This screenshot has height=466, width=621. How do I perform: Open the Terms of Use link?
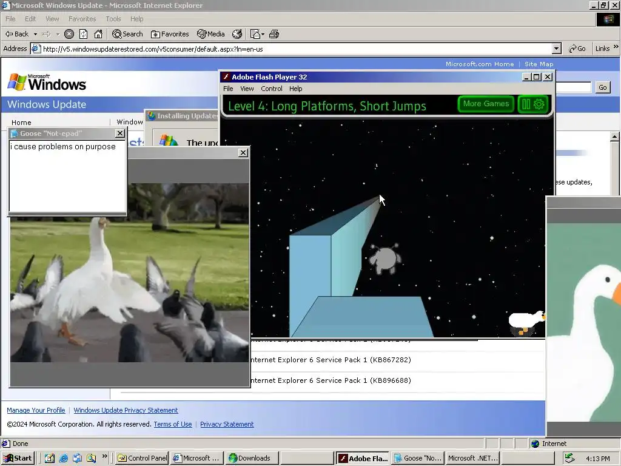pos(173,424)
